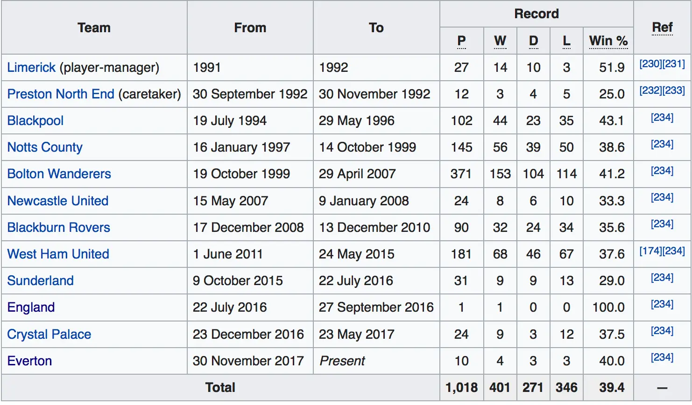The image size is (692, 405).
Task: Open reference [233] beside Preston North End
Action: 674,91
